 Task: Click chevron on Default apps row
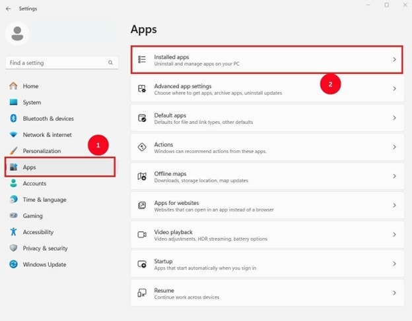pyautogui.click(x=394, y=118)
